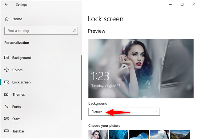Select the Background picture icon in sidebar
Viewport: 200px width, 139px height.
[x=6, y=58]
